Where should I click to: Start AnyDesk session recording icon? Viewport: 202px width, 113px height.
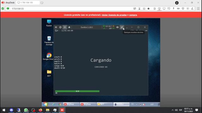pos(188,8)
